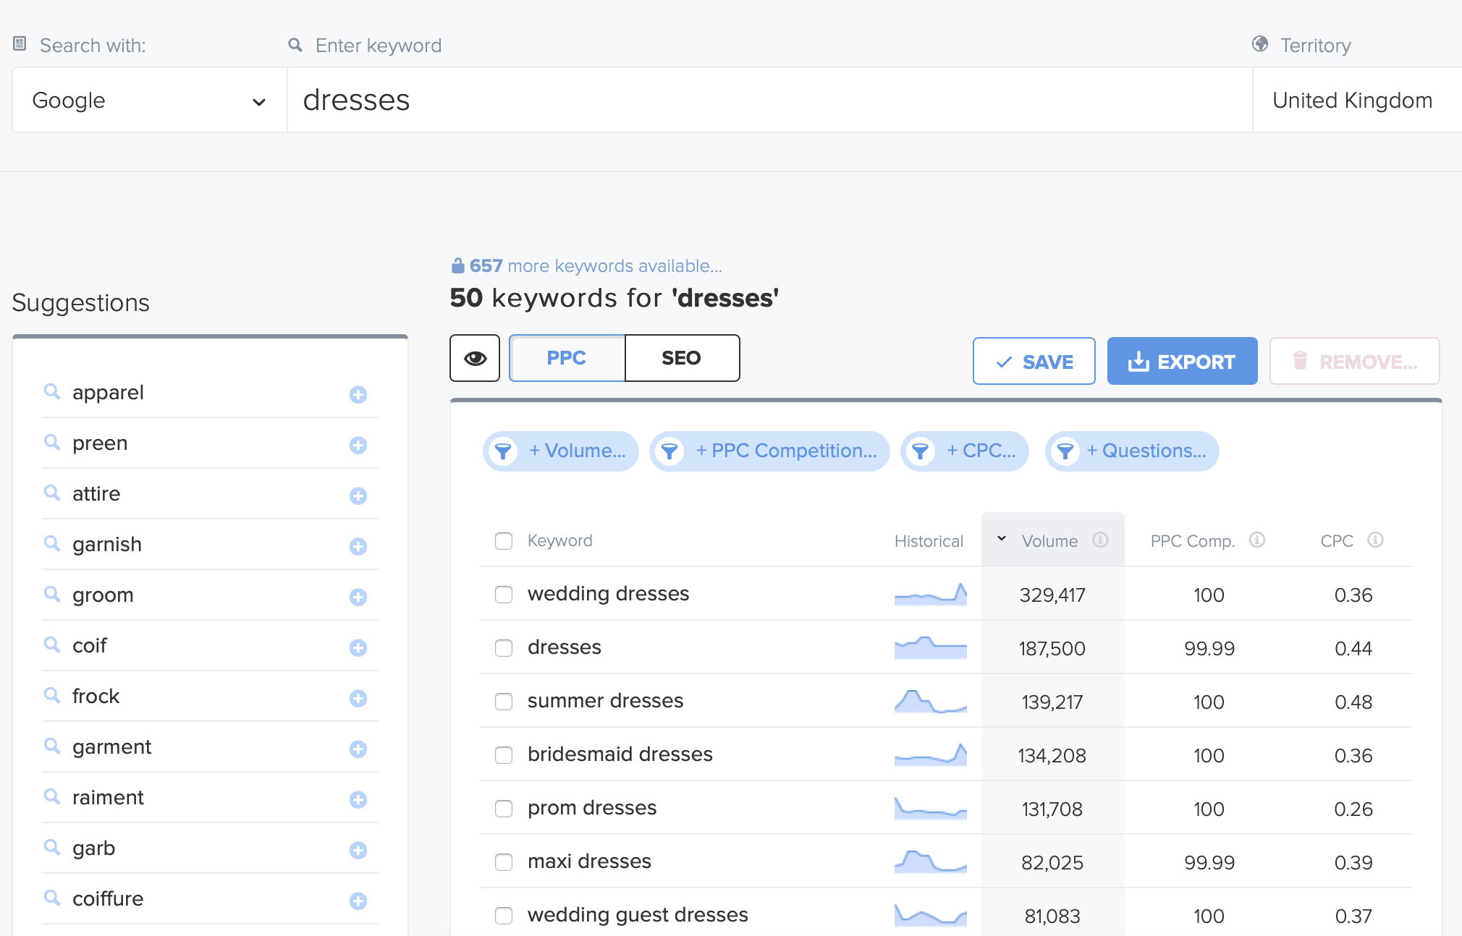This screenshot has height=936, width=1462.
Task: Add apparel suggestion with plus icon
Action: pos(358,394)
